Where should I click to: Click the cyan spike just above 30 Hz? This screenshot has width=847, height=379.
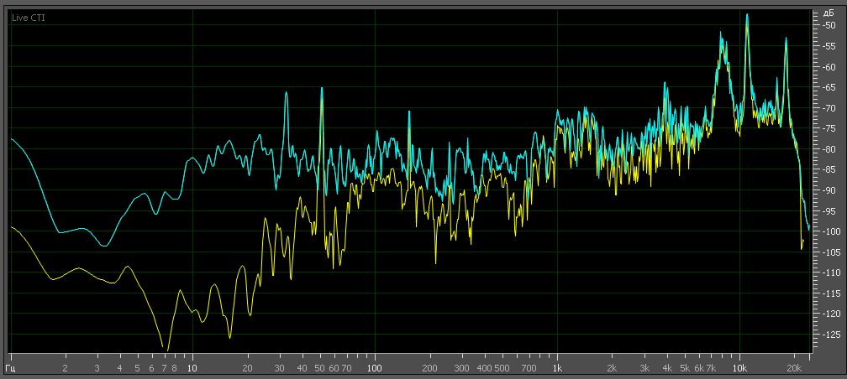click(287, 93)
